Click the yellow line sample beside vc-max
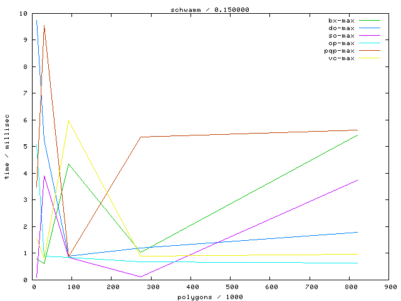401x301 pixels. click(370, 58)
